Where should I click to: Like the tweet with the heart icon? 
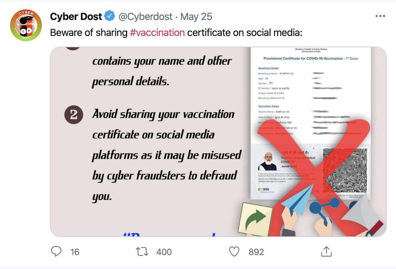tap(234, 251)
